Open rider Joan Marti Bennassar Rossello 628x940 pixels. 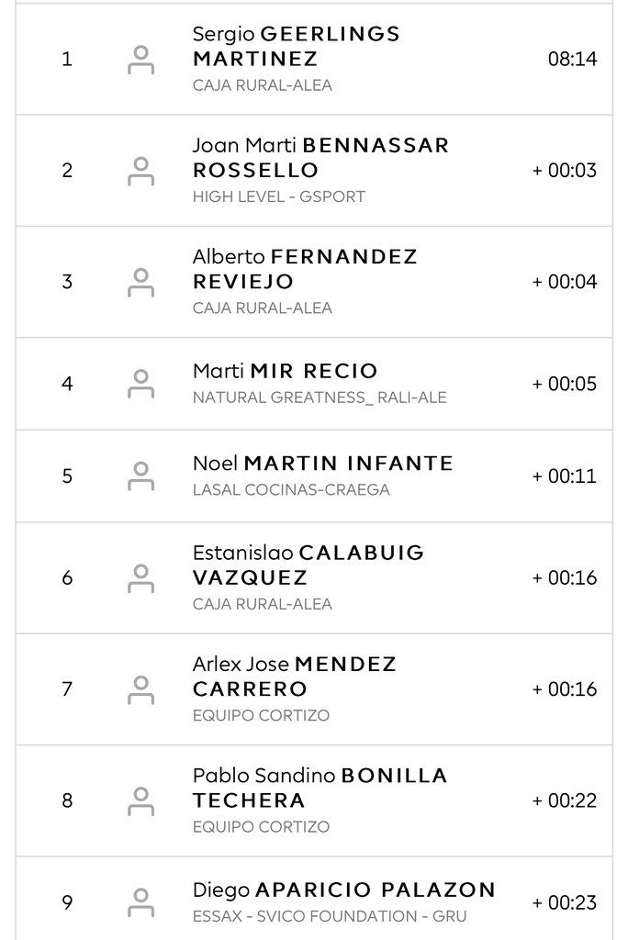(x=320, y=158)
